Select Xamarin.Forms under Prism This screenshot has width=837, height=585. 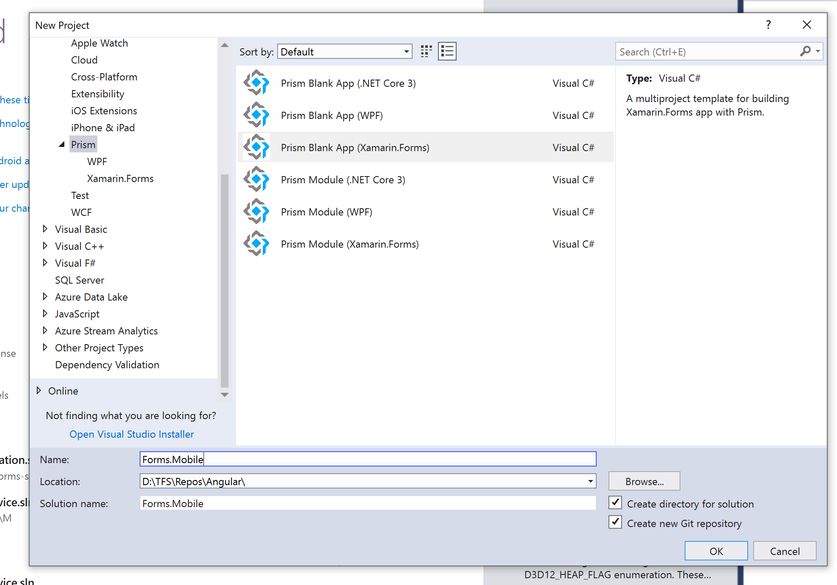[120, 178]
